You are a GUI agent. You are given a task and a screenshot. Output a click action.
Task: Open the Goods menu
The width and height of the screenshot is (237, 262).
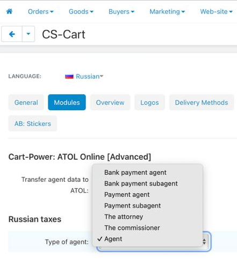tap(81, 12)
